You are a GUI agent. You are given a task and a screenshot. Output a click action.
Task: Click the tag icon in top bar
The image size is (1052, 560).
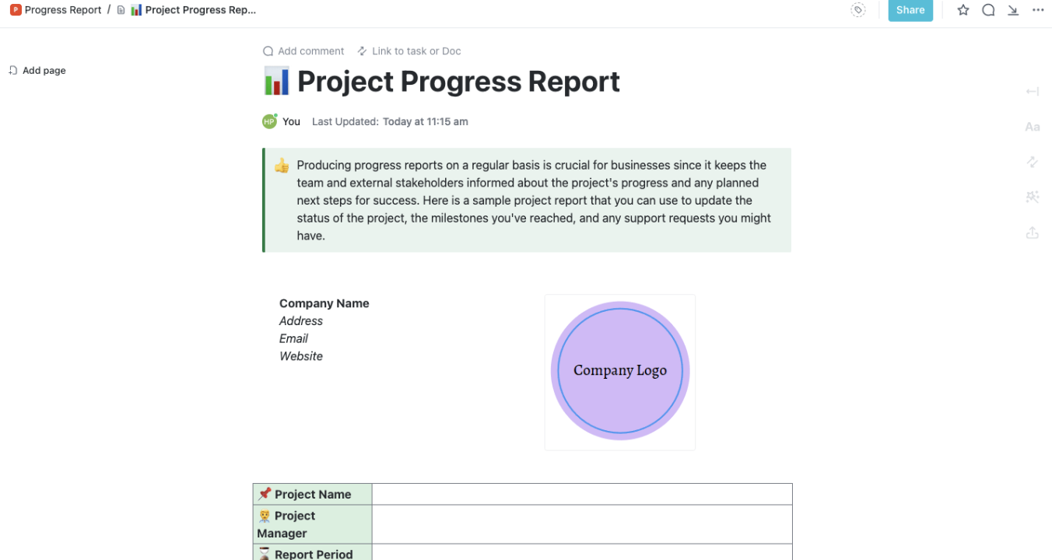[x=858, y=10]
